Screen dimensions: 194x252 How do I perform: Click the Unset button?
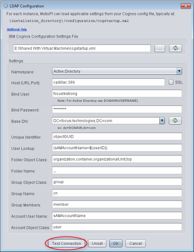point(97,243)
